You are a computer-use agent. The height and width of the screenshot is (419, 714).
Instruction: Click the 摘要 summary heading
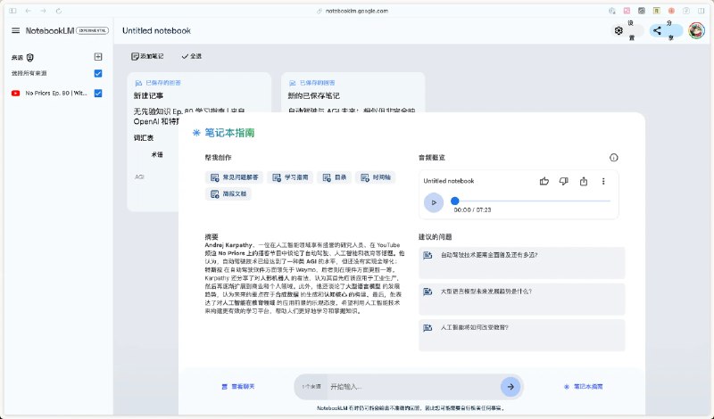click(x=212, y=236)
